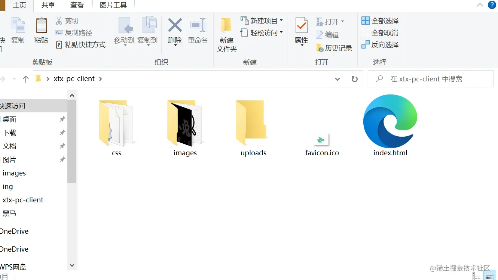
Task: Select the index.html Edge file
Action: click(x=390, y=126)
